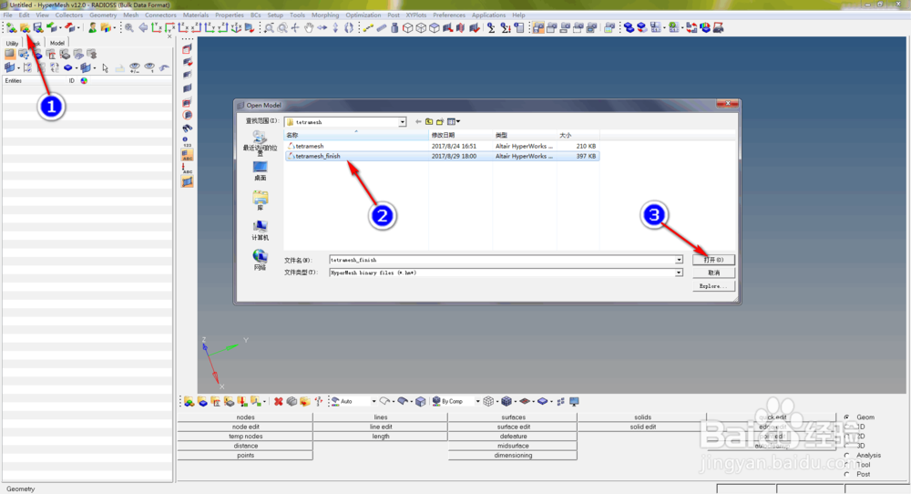
Task: Select the 1D radio button
Action: coord(846,427)
